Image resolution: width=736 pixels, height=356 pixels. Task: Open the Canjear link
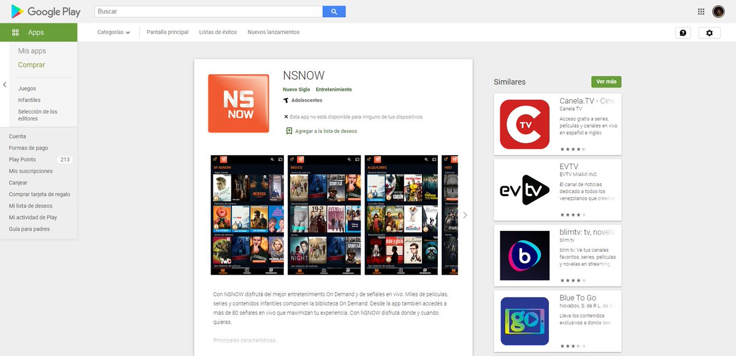pos(18,183)
